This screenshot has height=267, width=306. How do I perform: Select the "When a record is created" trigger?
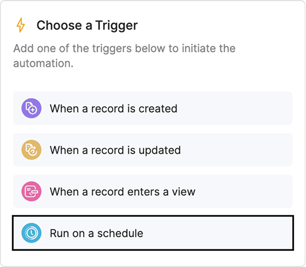[152, 108]
